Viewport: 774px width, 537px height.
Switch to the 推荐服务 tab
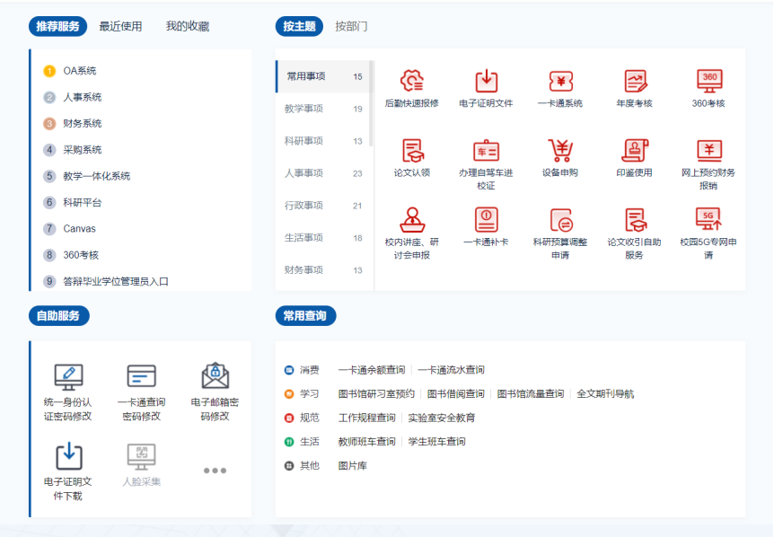57,26
